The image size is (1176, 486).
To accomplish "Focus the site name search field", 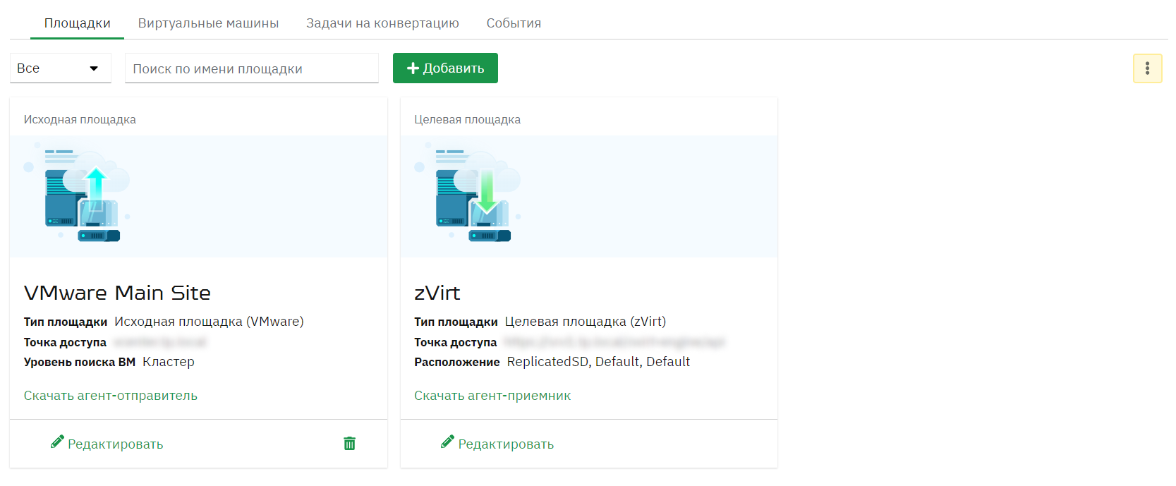I will point(252,68).
